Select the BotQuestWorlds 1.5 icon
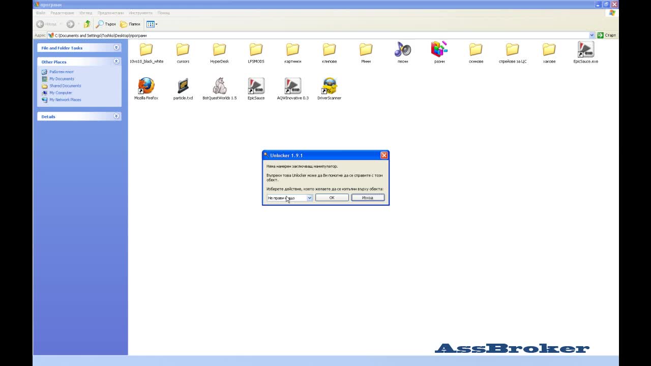This screenshot has width=651, height=366. pos(220,86)
